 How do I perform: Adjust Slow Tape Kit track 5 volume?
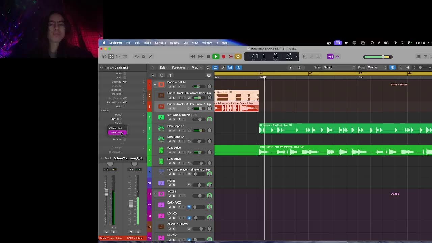click(x=199, y=130)
